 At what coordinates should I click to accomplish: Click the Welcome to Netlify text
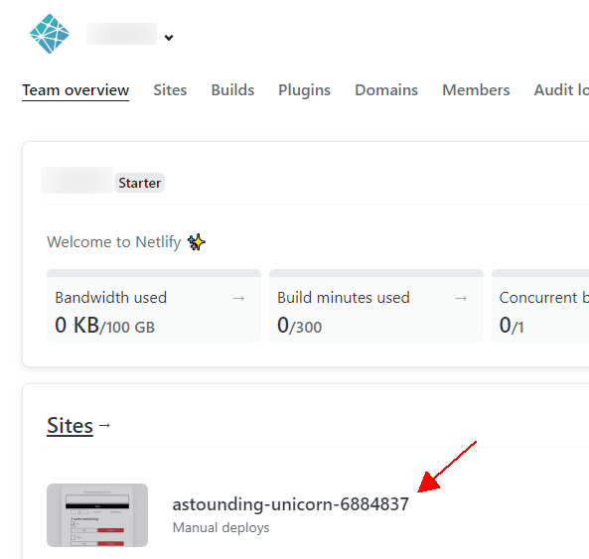pos(114,242)
